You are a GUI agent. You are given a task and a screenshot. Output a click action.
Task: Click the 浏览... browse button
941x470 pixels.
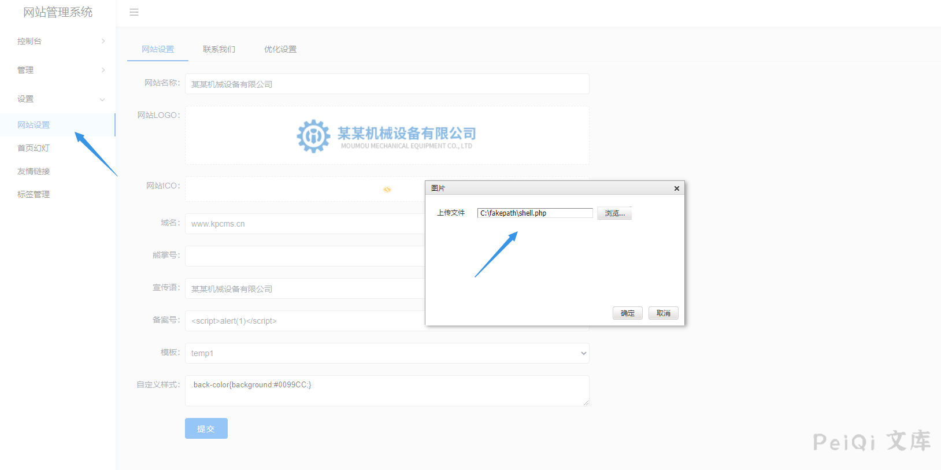tap(614, 213)
